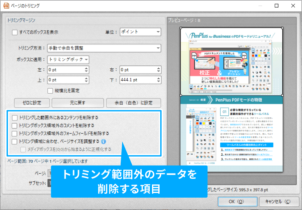Viewport: 302px width, 210px height.
Task: Click the info icon beside page size option
Action: [x=103, y=142]
